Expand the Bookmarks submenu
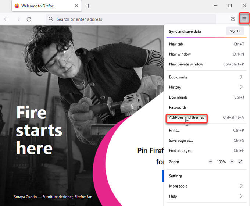The width and height of the screenshot is (250, 206). tap(206, 77)
